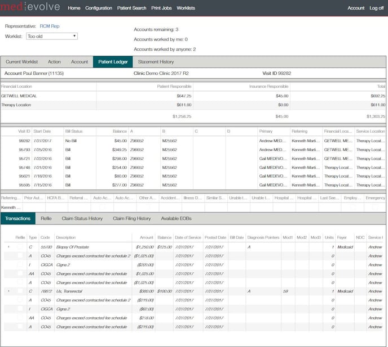Open the Worklist dropdown showing Too old
Screen dimensions: 388x347
51,37
